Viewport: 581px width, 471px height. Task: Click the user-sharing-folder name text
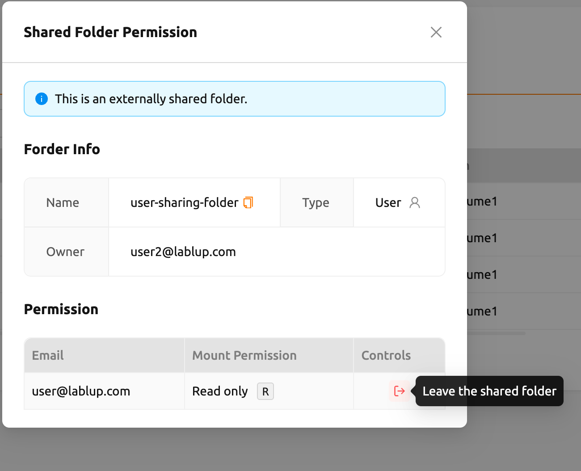(184, 203)
